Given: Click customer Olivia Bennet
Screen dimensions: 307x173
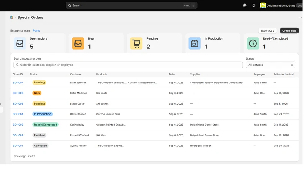Looking at the screenshot, I should 78,114.
